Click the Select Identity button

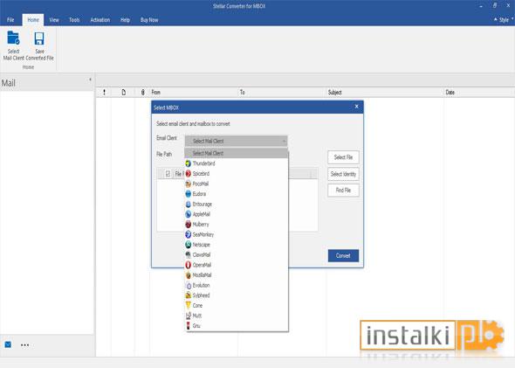coord(343,174)
